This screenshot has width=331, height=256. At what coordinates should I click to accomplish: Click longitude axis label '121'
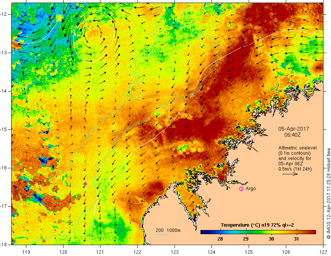(100, 252)
